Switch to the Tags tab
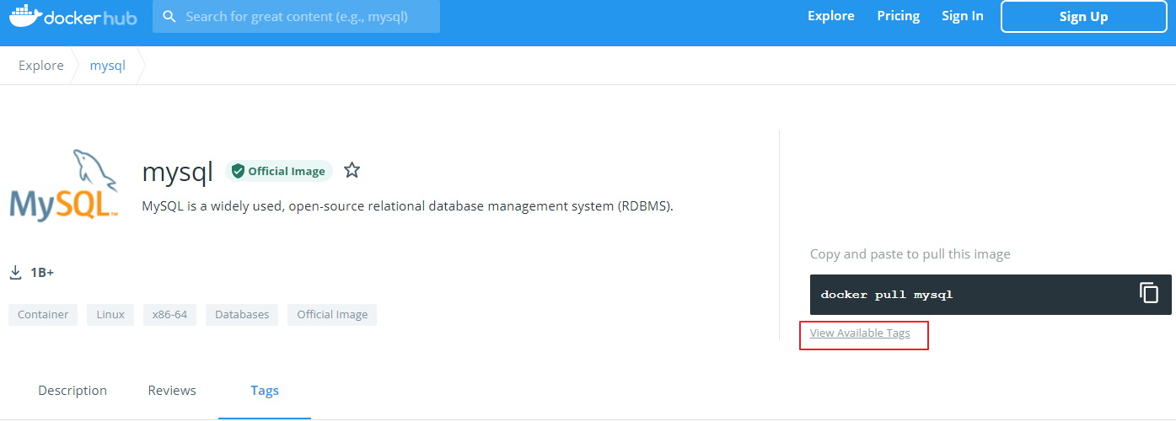Image resolution: width=1176 pixels, height=421 pixels. pos(265,391)
